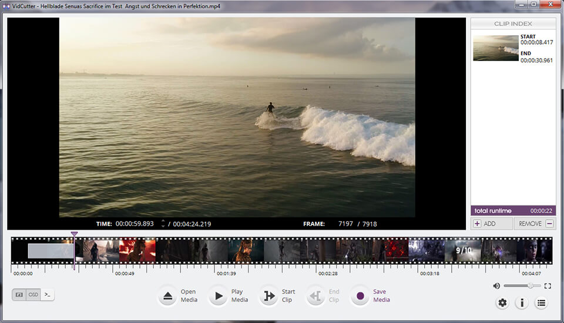
Task: Toggle the thumbnail timeline view button
Action: coord(19,295)
